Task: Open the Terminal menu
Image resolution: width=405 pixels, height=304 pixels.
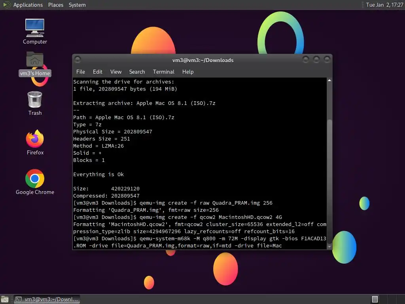Action: click(163, 72)
